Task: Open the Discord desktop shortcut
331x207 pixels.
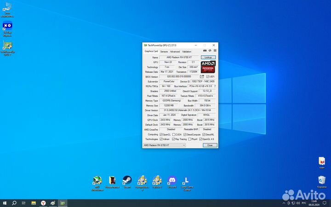Action: click(172, 182)
